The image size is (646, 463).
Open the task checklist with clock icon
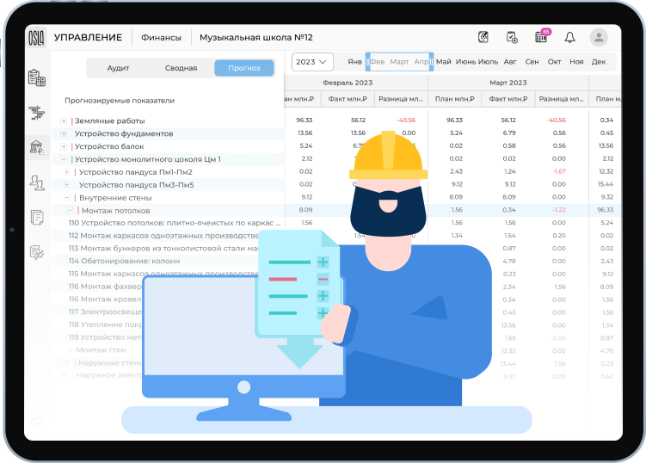click(x=512, y=38)
